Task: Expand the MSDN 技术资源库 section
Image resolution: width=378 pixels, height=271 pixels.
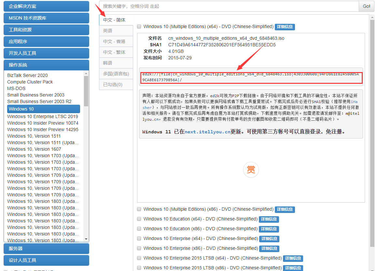Action: tap(46, 18)
